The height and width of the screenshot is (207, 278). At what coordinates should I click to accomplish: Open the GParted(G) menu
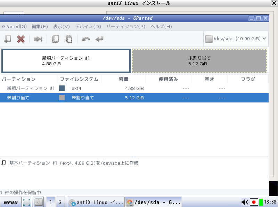point(14,27)
